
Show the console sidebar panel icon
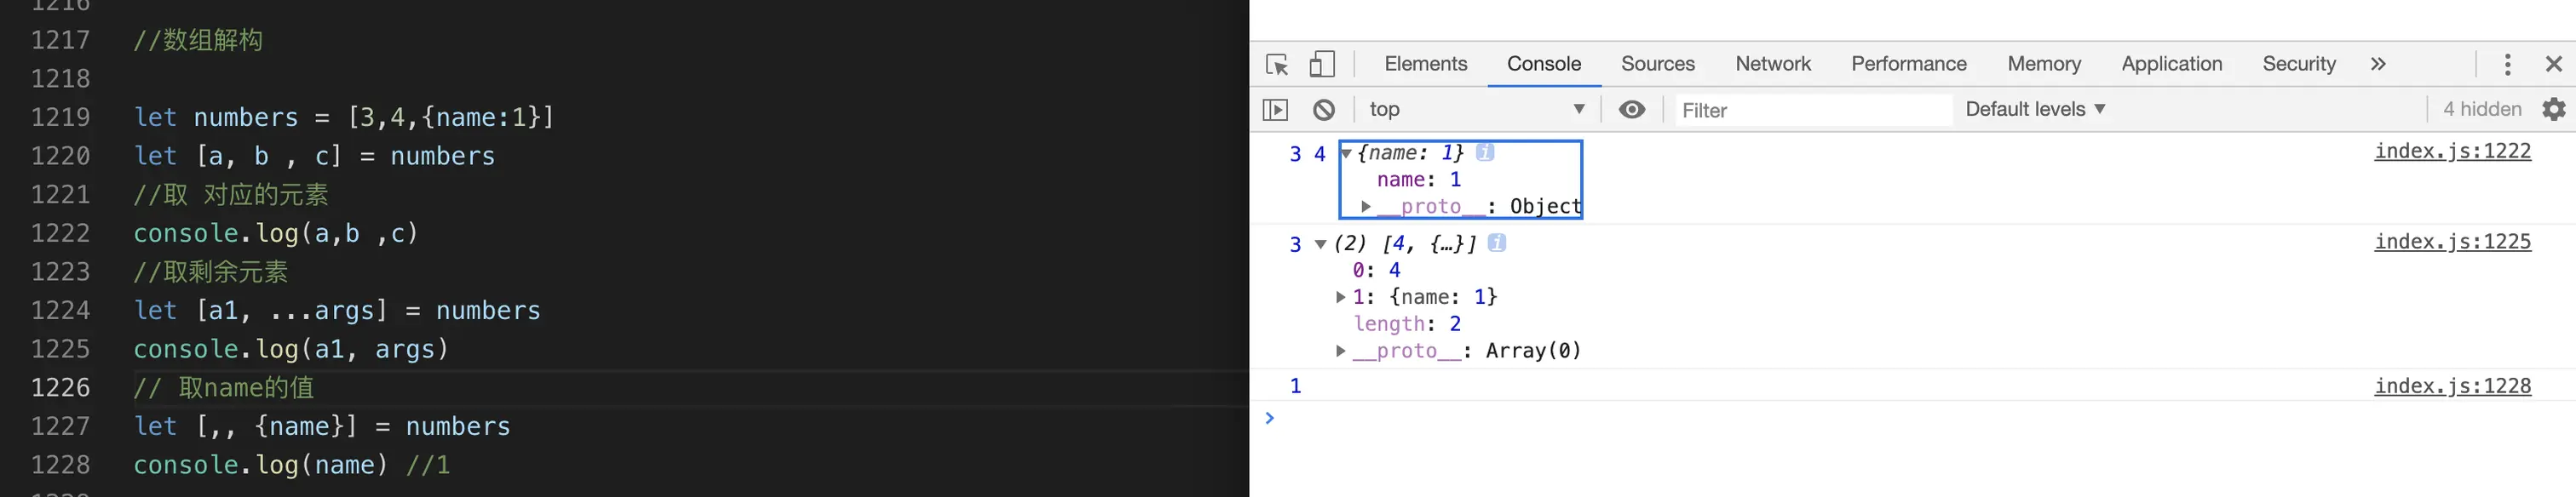[x=1275, y=110]
